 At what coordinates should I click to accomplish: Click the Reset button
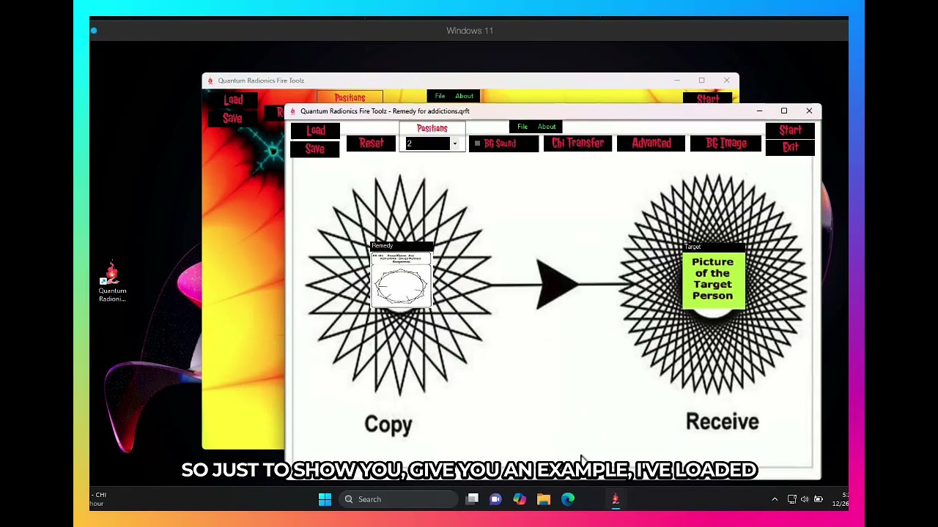(x=372, y=143)
